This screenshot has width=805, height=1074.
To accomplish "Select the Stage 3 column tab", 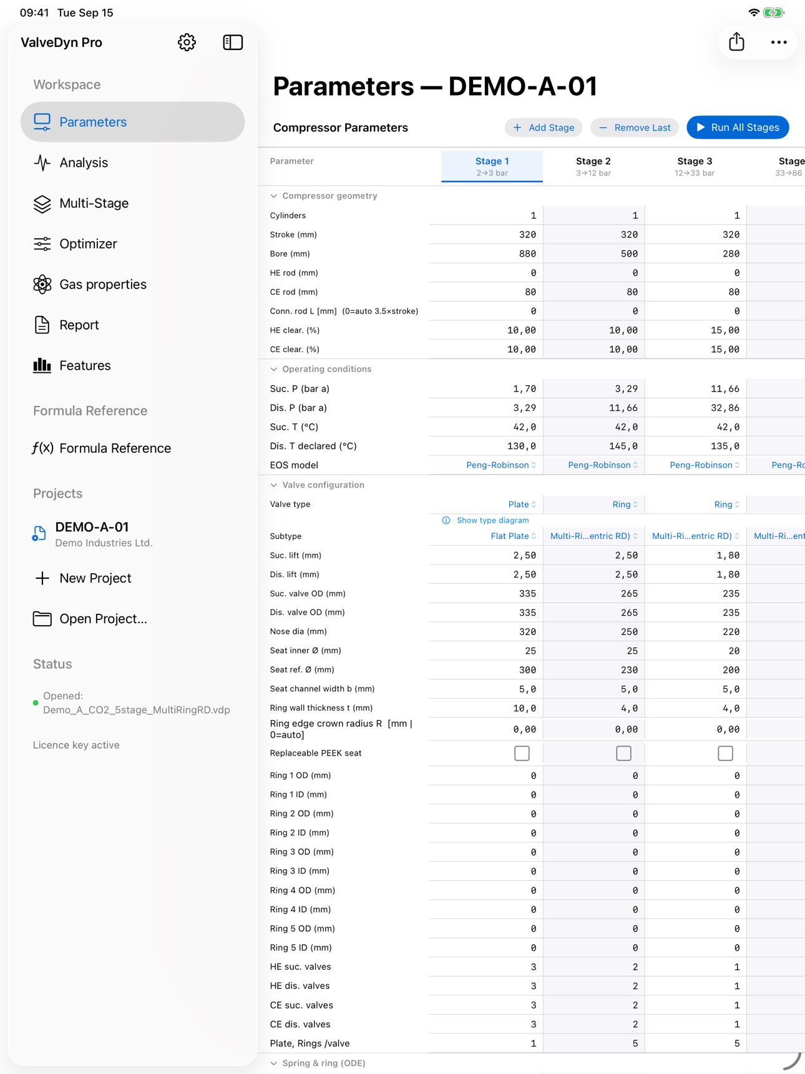I will [x=695, y=166].
